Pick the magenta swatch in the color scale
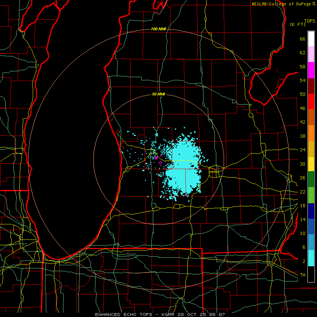Screen dimensions: 317x317 [311, 70]
